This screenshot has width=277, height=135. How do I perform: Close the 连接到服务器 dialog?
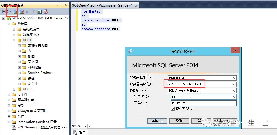click(x=235, y=50)
